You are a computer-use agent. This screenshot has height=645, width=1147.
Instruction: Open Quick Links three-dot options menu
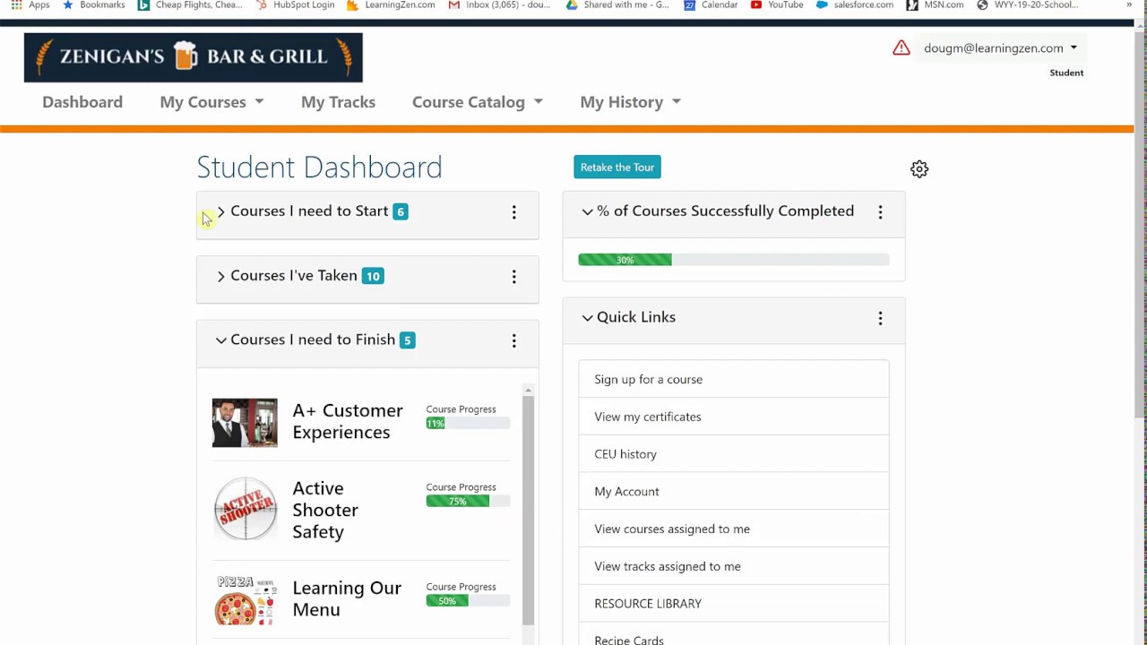[880, 318]
